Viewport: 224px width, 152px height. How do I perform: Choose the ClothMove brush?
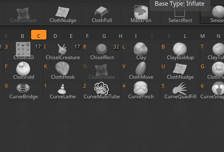tap(141, 71)
